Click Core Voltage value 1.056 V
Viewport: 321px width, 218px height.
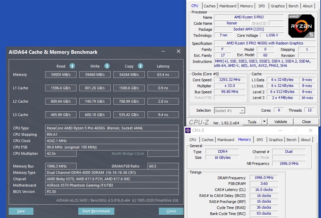coord(272,35)
